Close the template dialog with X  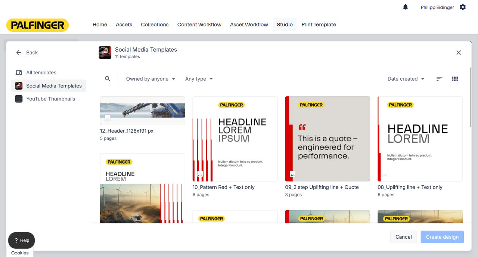[459, 53]
